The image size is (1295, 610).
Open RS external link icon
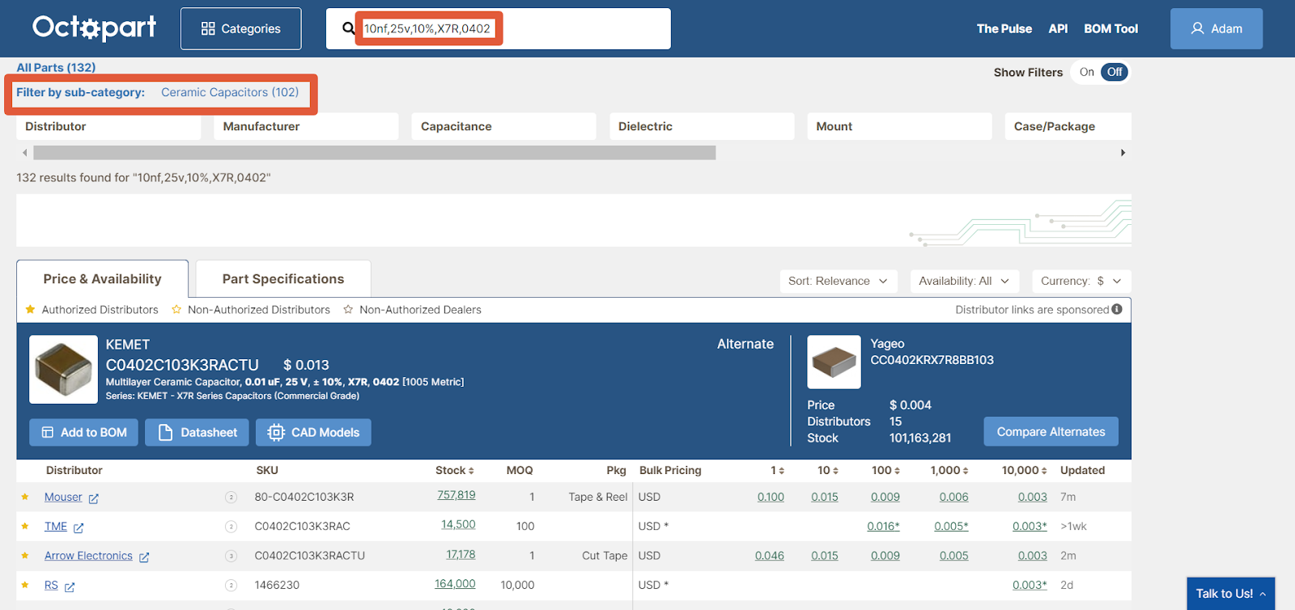coord(70,587)
